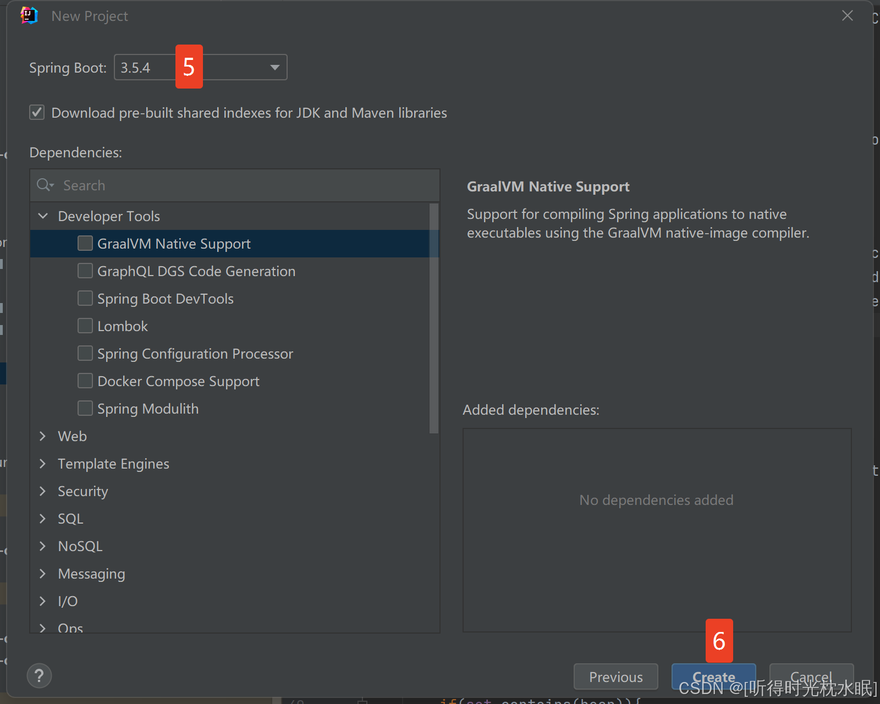Select the Docker Compose Support label

pos(178,381)
